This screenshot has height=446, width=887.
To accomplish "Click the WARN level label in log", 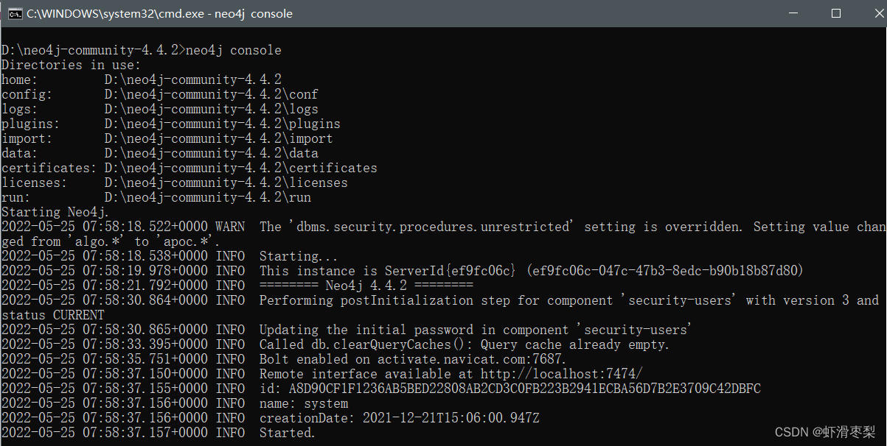I will 230,227.
